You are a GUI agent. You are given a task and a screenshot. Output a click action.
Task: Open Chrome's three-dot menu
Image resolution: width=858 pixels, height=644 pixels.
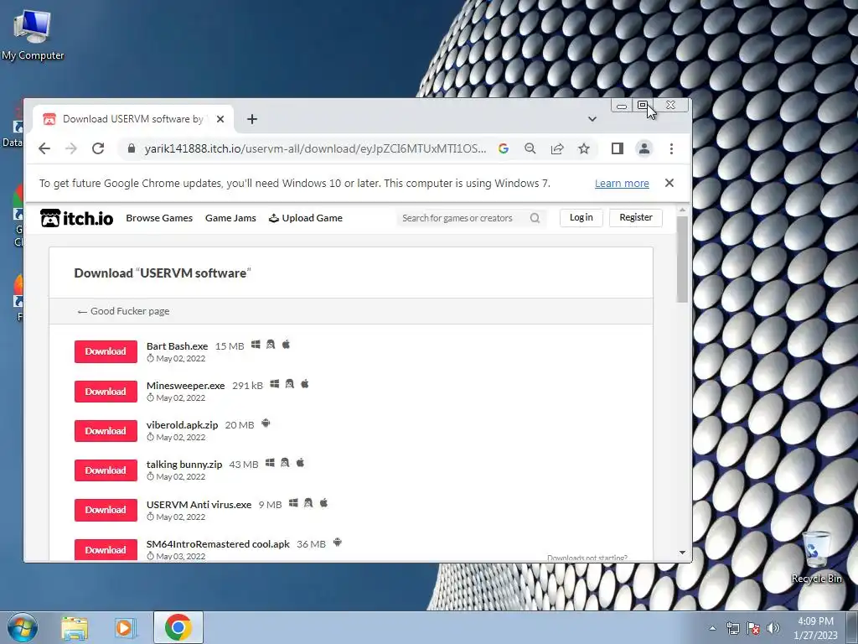coord(671,148)
